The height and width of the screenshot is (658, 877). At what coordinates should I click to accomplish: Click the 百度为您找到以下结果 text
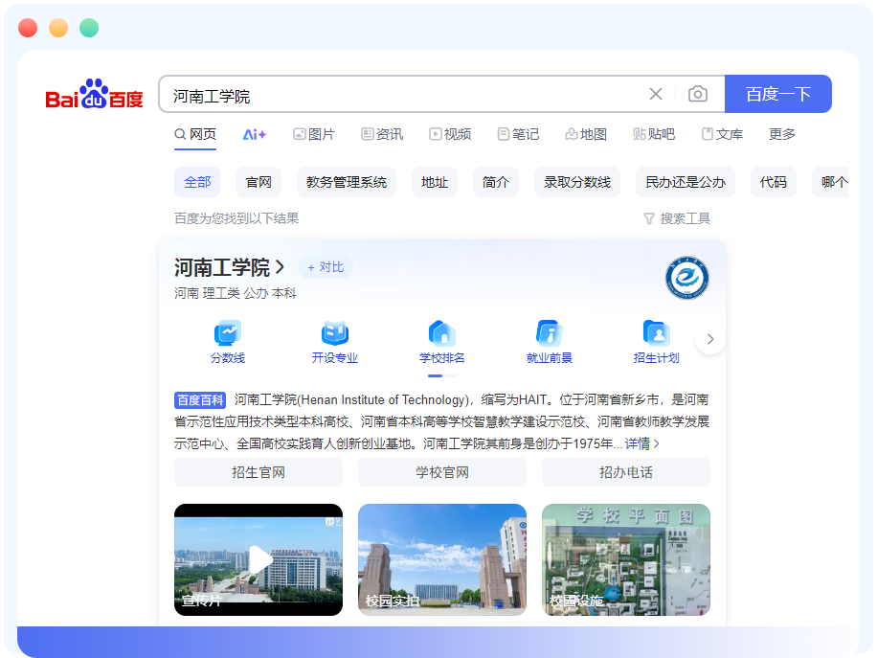(236, 218)
